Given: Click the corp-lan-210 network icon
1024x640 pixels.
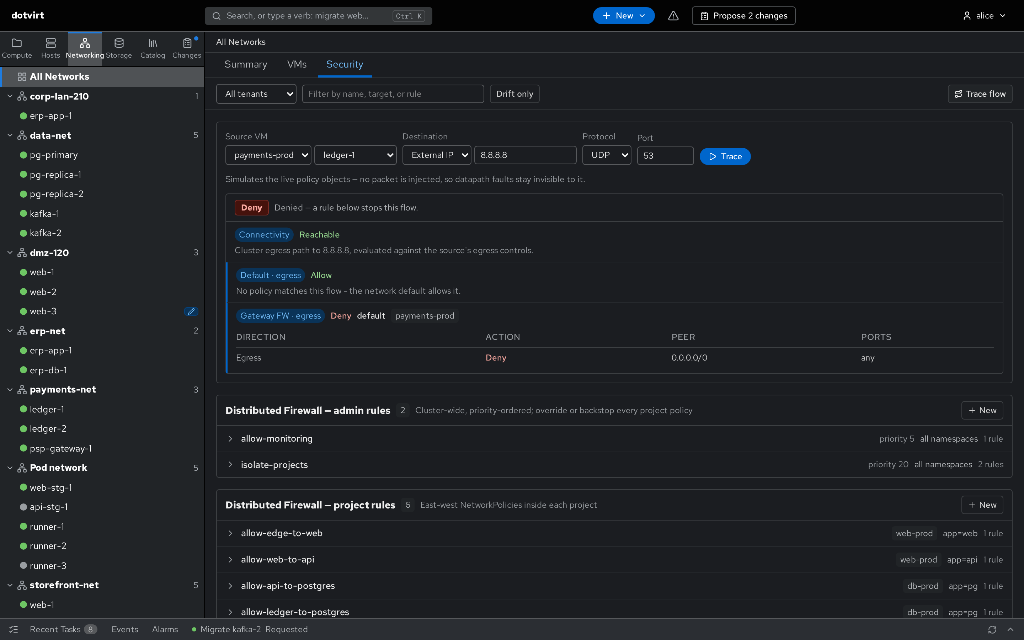Looking at the screenshot, I should tap(22, 96).
